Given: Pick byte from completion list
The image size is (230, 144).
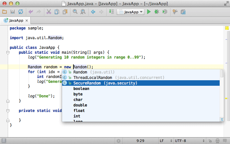Looking at the screenshot, I should [x=141, y=94].
